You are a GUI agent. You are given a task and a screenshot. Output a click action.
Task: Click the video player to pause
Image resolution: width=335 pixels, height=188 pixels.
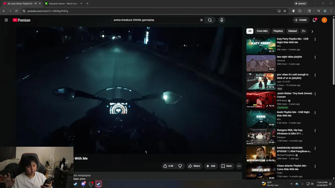(129, 90)
